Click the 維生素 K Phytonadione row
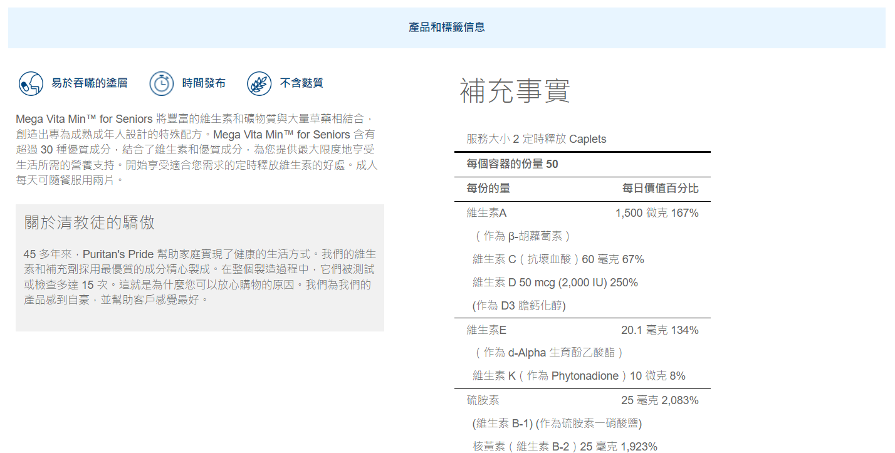 [579, 376]
